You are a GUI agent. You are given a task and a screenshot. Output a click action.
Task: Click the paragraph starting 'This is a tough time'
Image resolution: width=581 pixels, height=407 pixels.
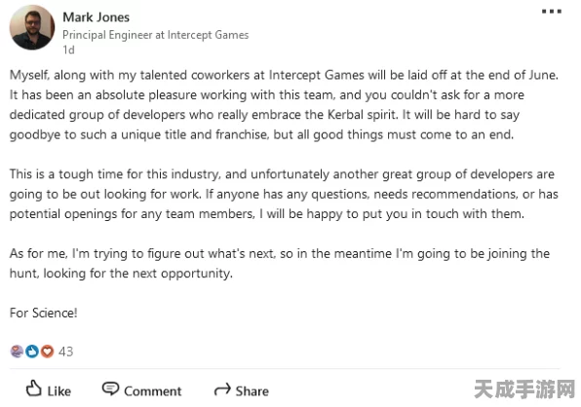pyautogui.click(x=284, y=194)
